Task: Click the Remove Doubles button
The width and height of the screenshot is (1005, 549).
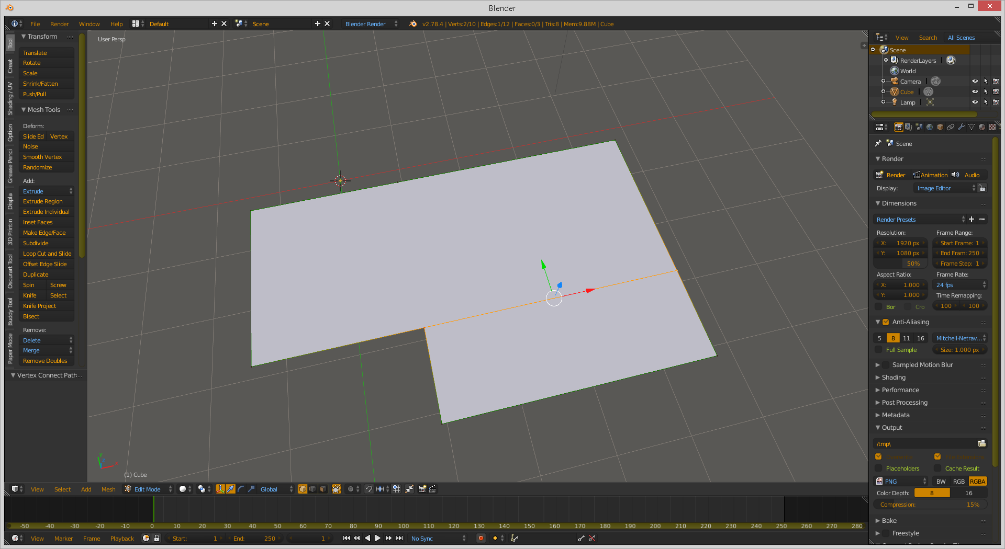Action: pos(46,361)
